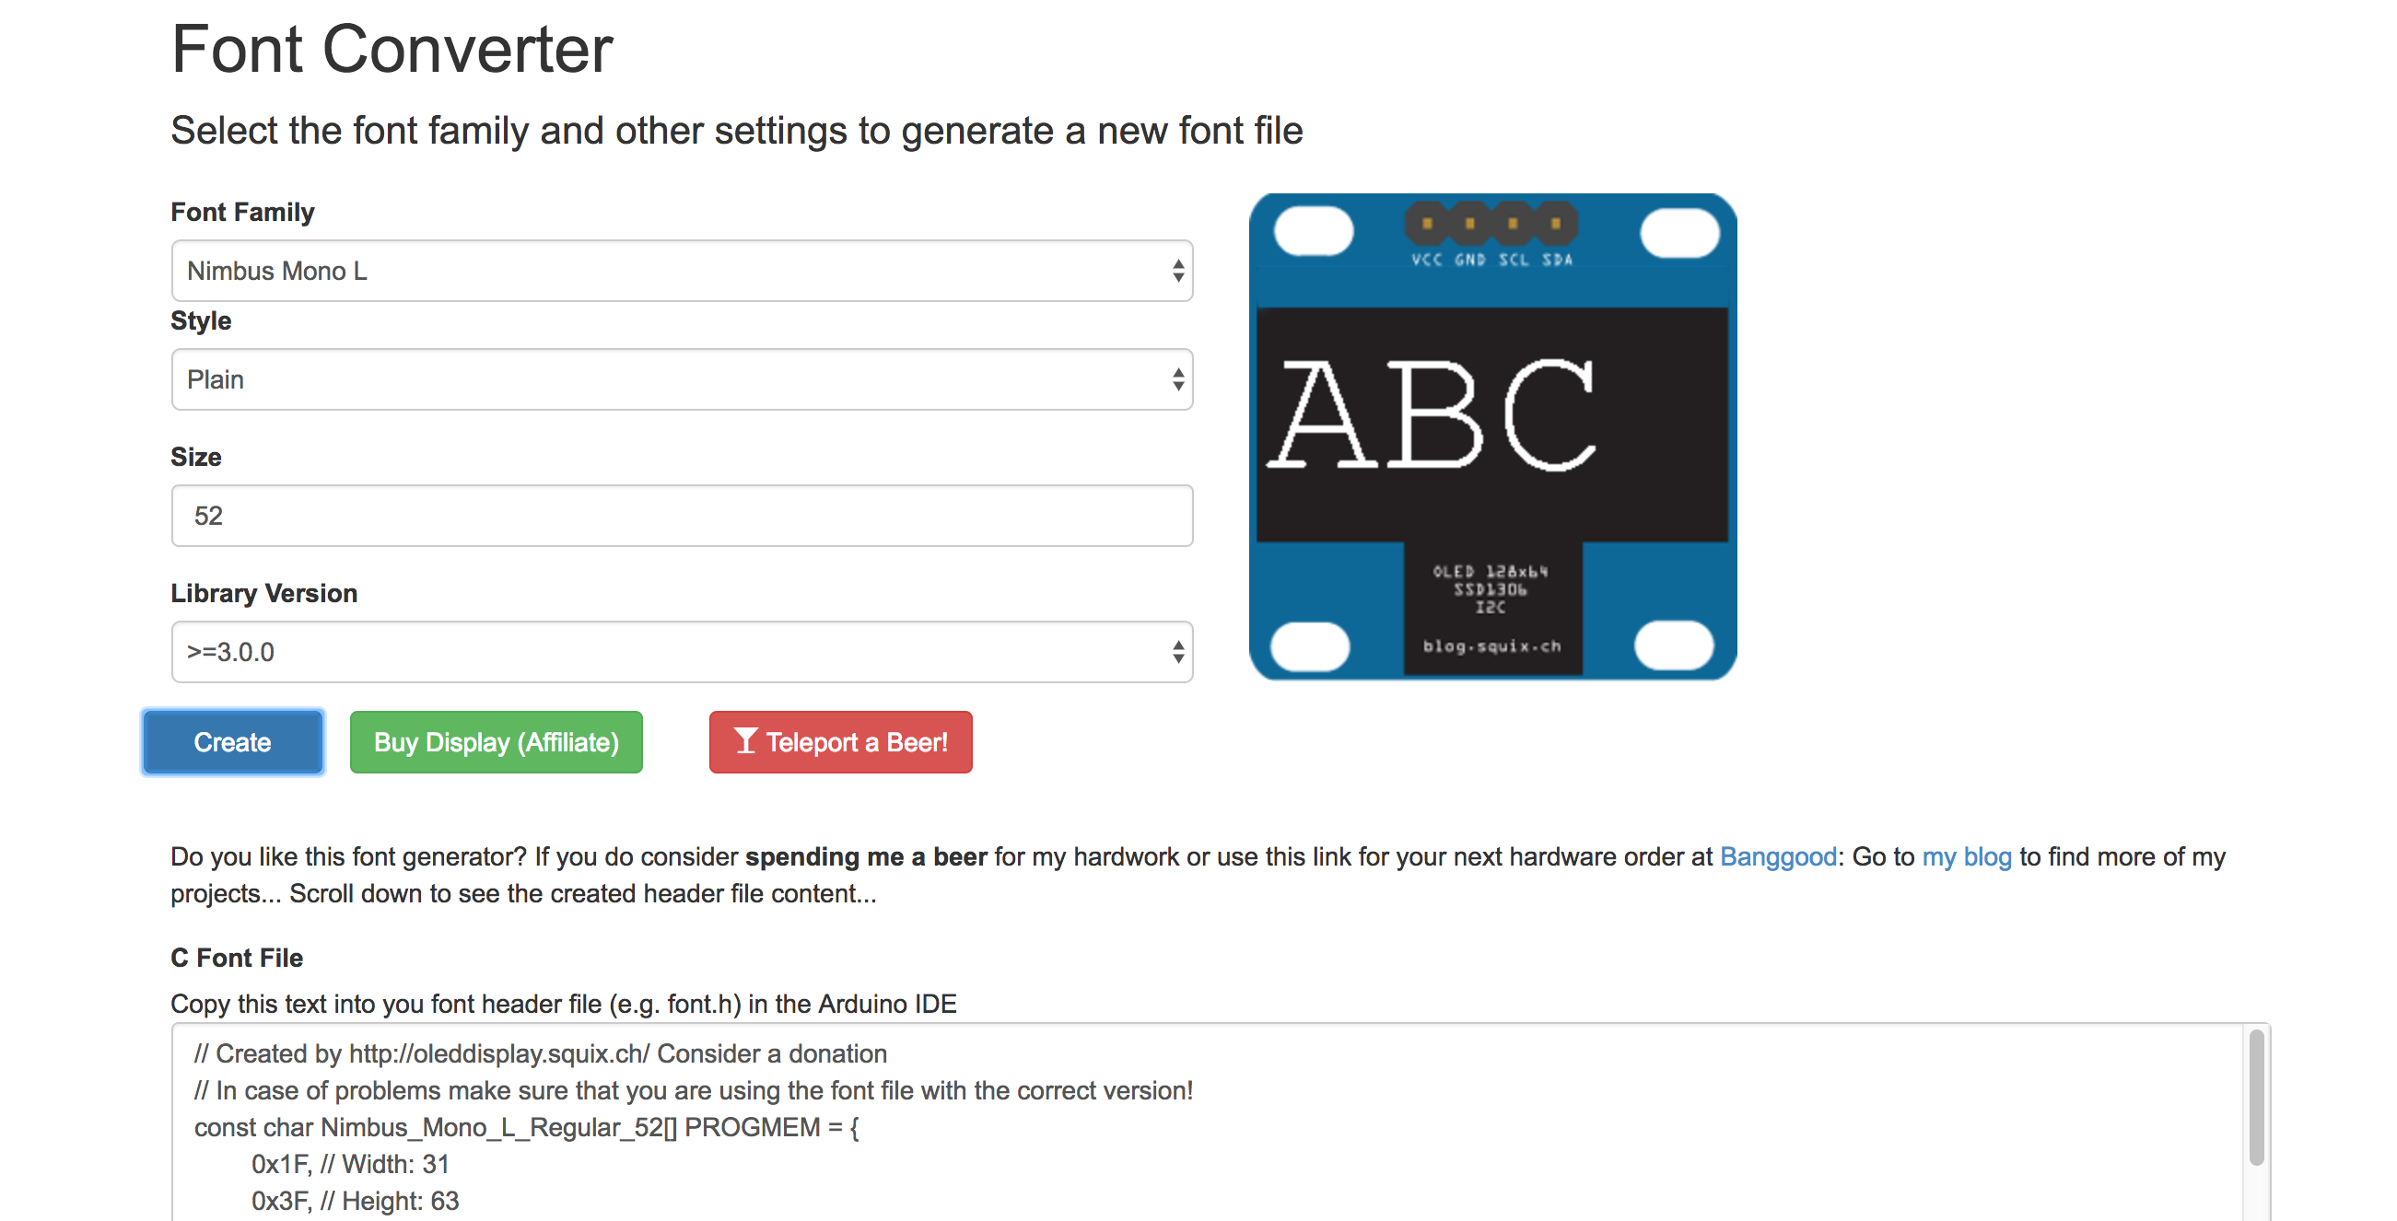Open the Library Version dropdown
Image resolution: width=2397 pixels, height=1221 pixels.
681,652
